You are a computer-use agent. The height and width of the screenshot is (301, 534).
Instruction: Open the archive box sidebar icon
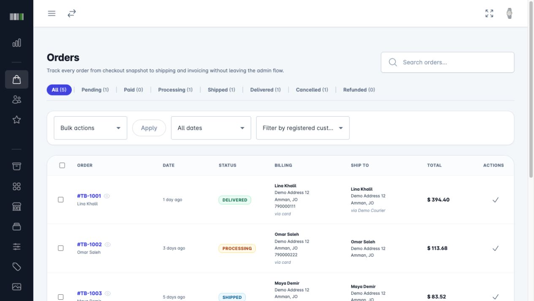pos(16,166)
